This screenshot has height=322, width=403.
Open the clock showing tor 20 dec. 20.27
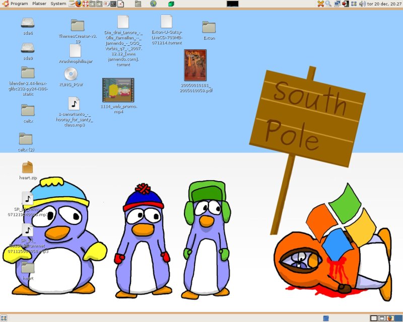click(x=384, y=4)
